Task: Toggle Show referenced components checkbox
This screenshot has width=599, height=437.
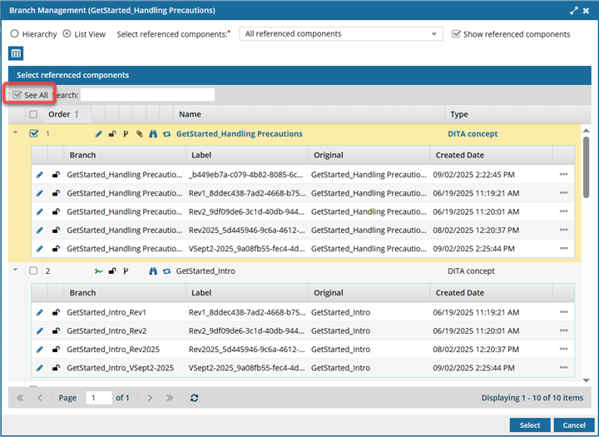Action: click(x=456, y=34)
